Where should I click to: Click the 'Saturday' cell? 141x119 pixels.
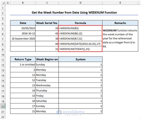(x=47, y=101)
